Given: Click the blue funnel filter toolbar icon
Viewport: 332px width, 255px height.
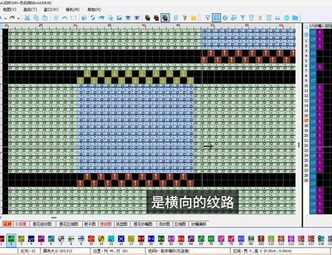Looking at the screenshot, I should click(x=243, y=18).
